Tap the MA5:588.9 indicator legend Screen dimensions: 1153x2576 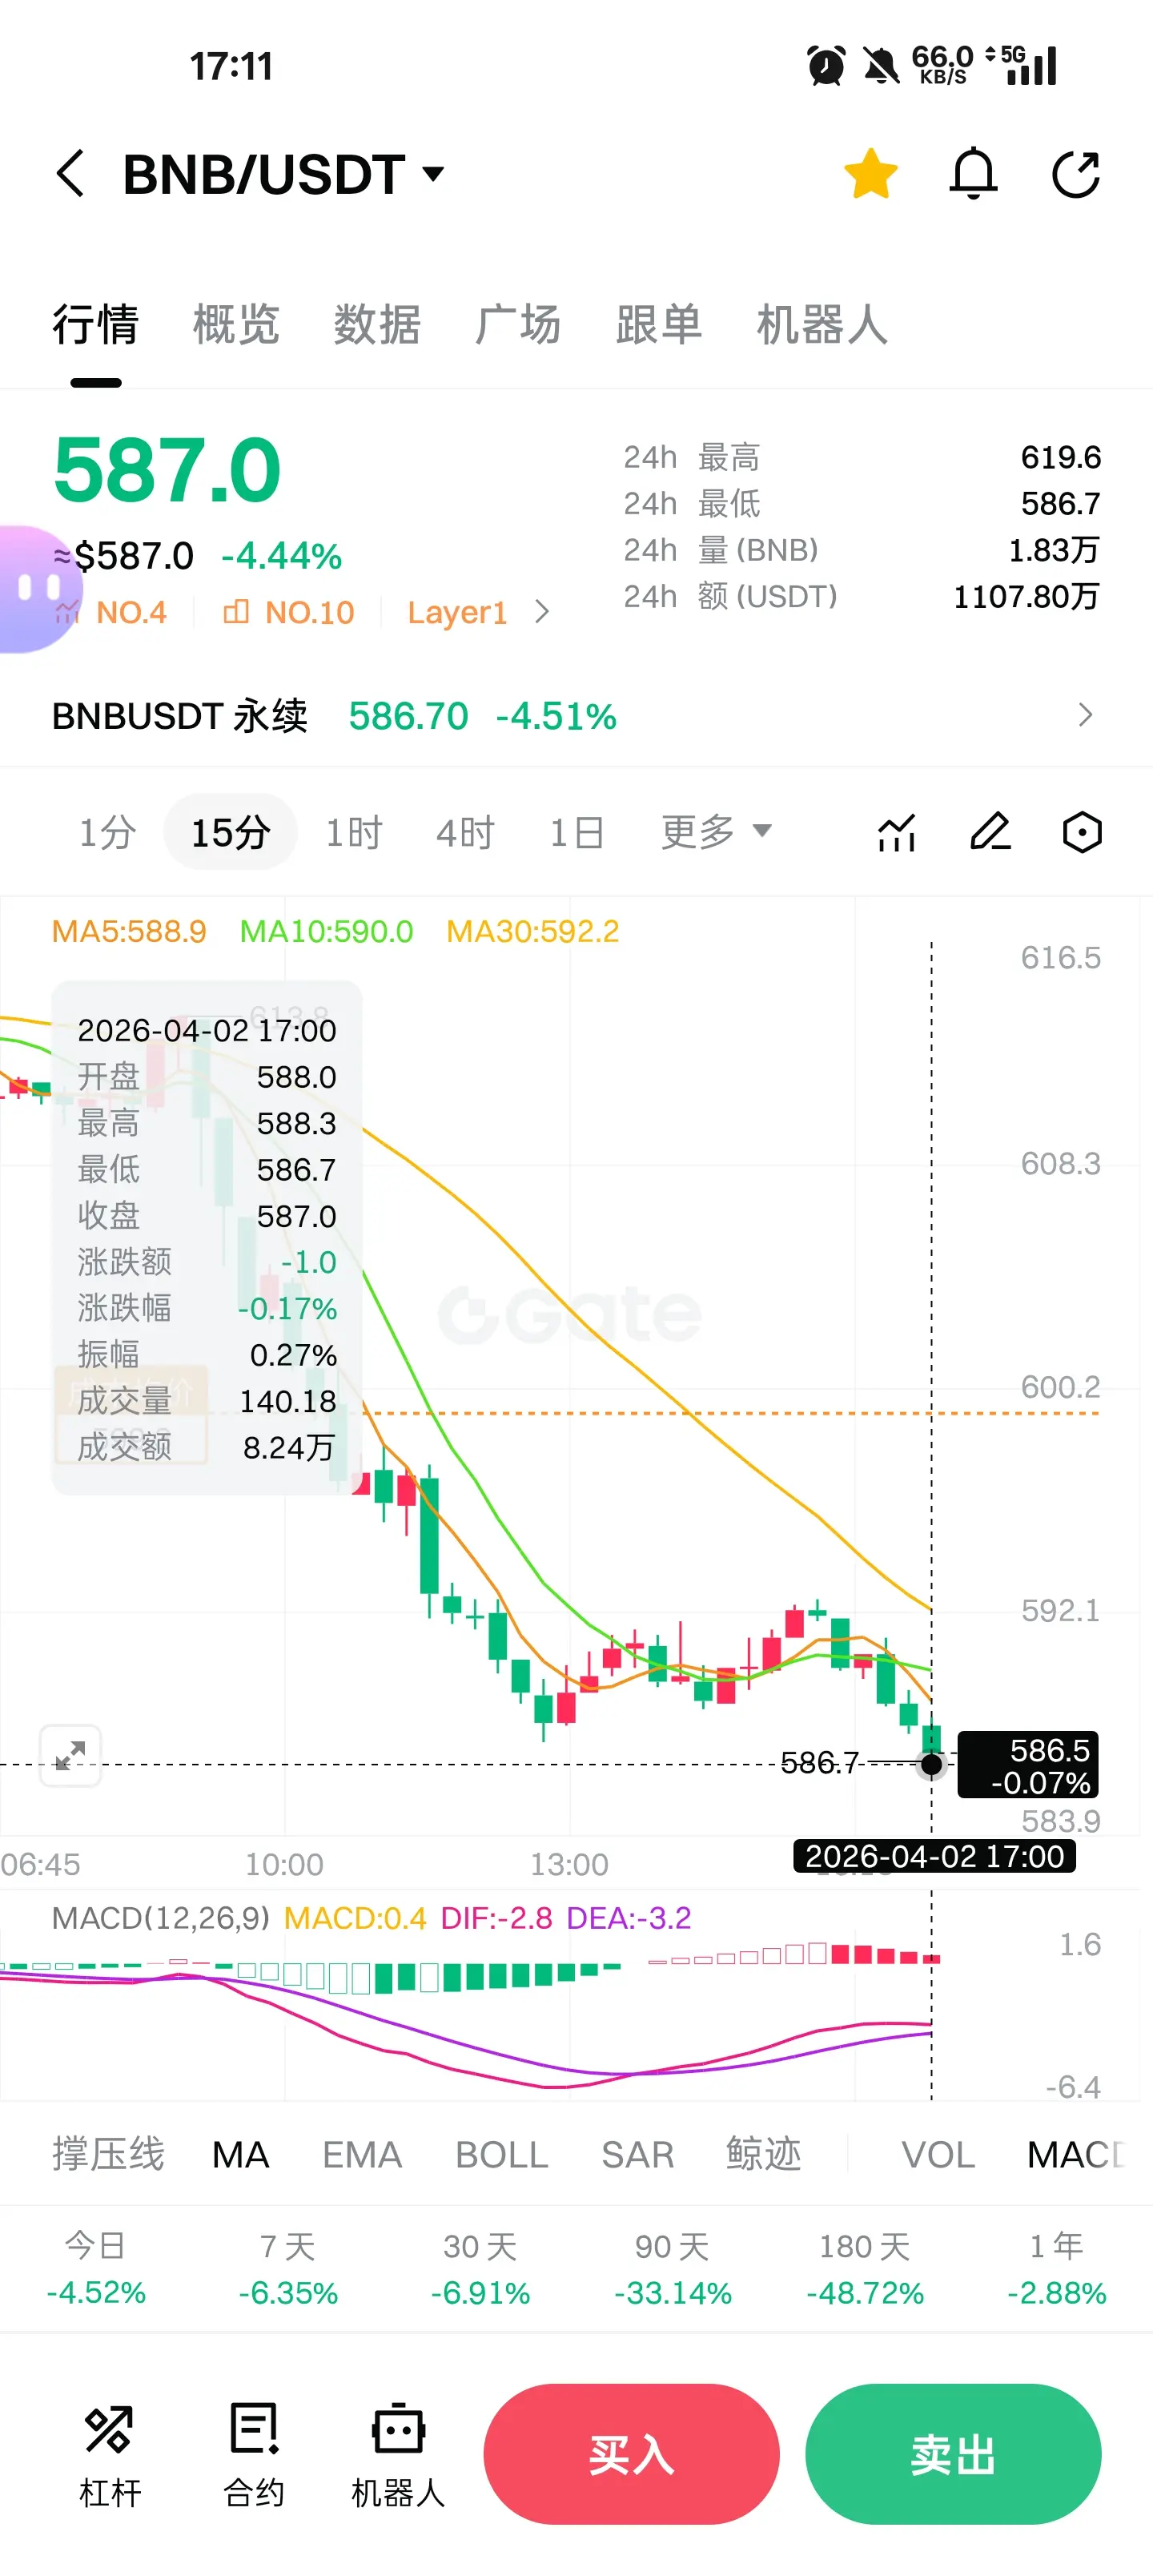point(129,931)
